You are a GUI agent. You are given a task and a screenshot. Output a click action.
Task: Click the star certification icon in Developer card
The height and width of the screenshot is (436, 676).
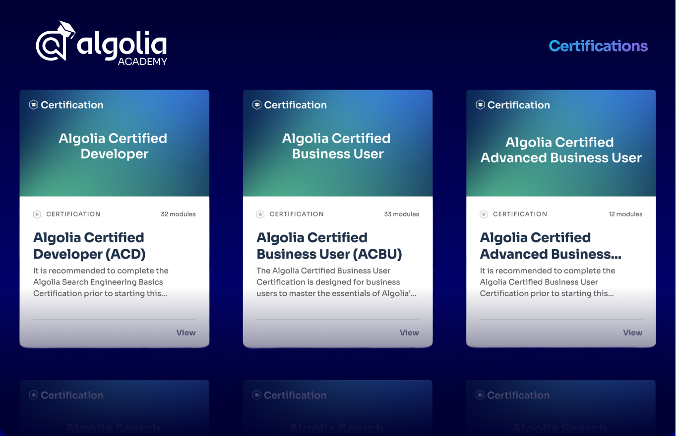37,214
